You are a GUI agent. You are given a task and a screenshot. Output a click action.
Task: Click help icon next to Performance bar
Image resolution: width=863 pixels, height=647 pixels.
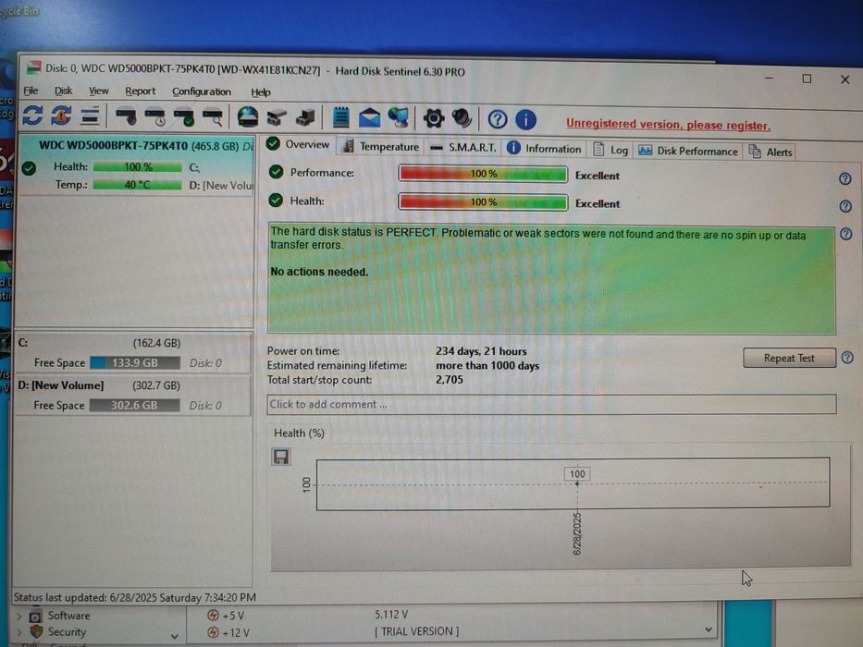(845, 178)
